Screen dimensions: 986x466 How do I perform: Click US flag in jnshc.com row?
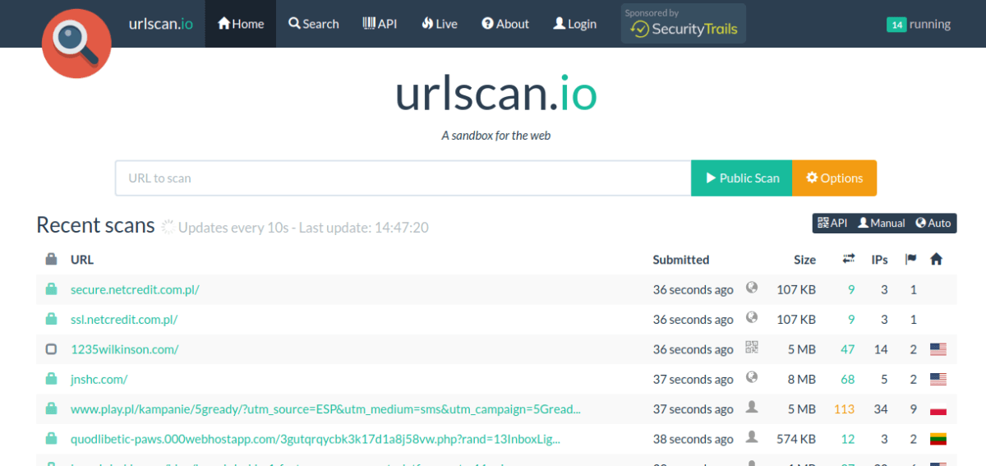[938, 379]
